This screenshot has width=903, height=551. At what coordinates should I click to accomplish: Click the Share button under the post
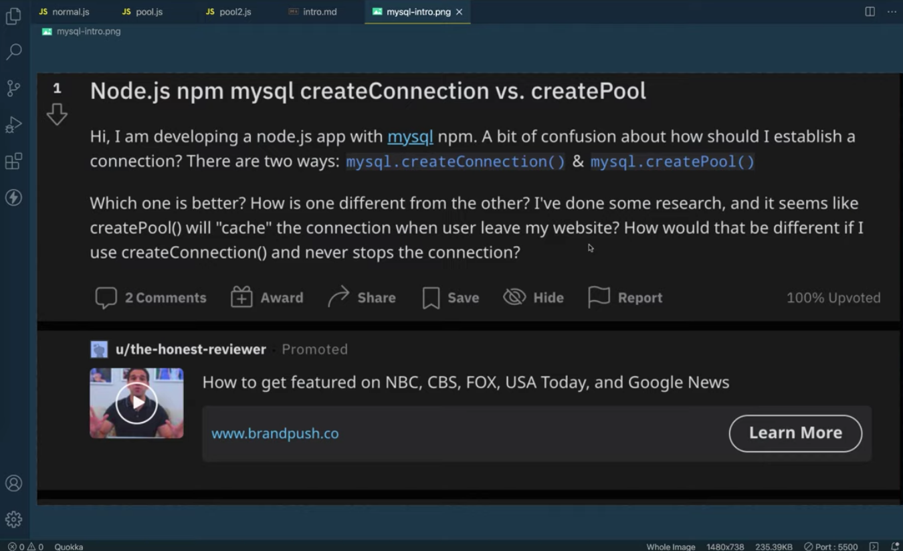coord(362,298)
